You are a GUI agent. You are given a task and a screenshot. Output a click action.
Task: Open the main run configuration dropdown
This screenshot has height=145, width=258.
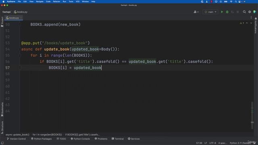coord(210,12)
